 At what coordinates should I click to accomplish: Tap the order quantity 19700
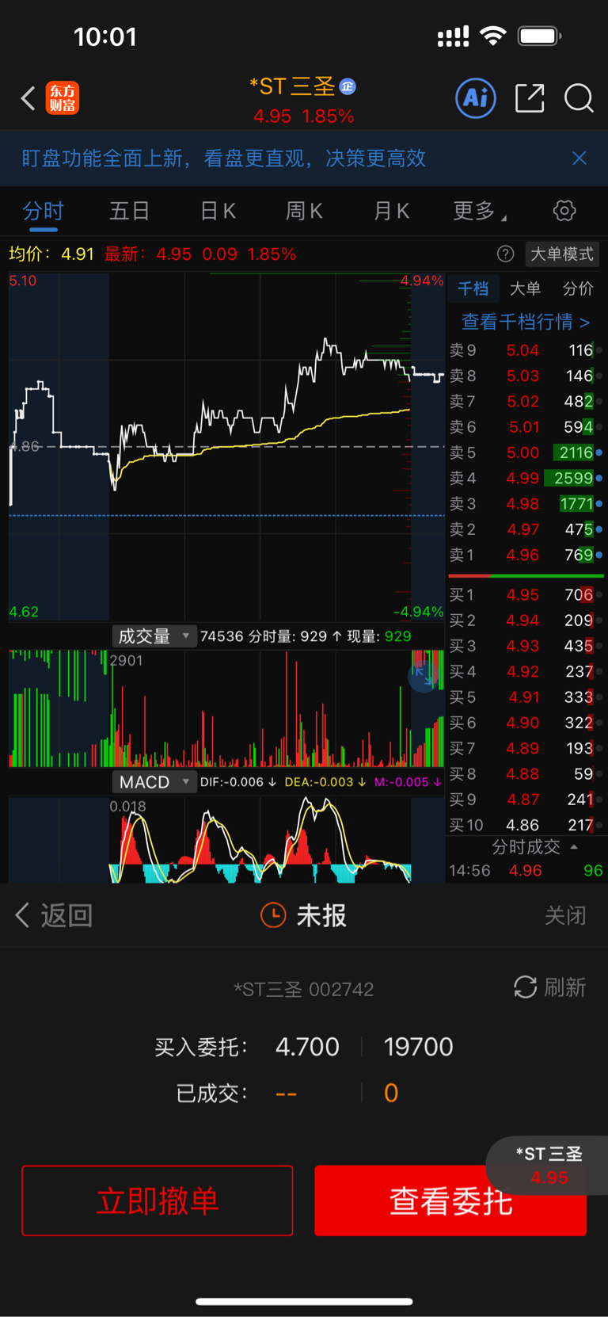[418, 1047]
